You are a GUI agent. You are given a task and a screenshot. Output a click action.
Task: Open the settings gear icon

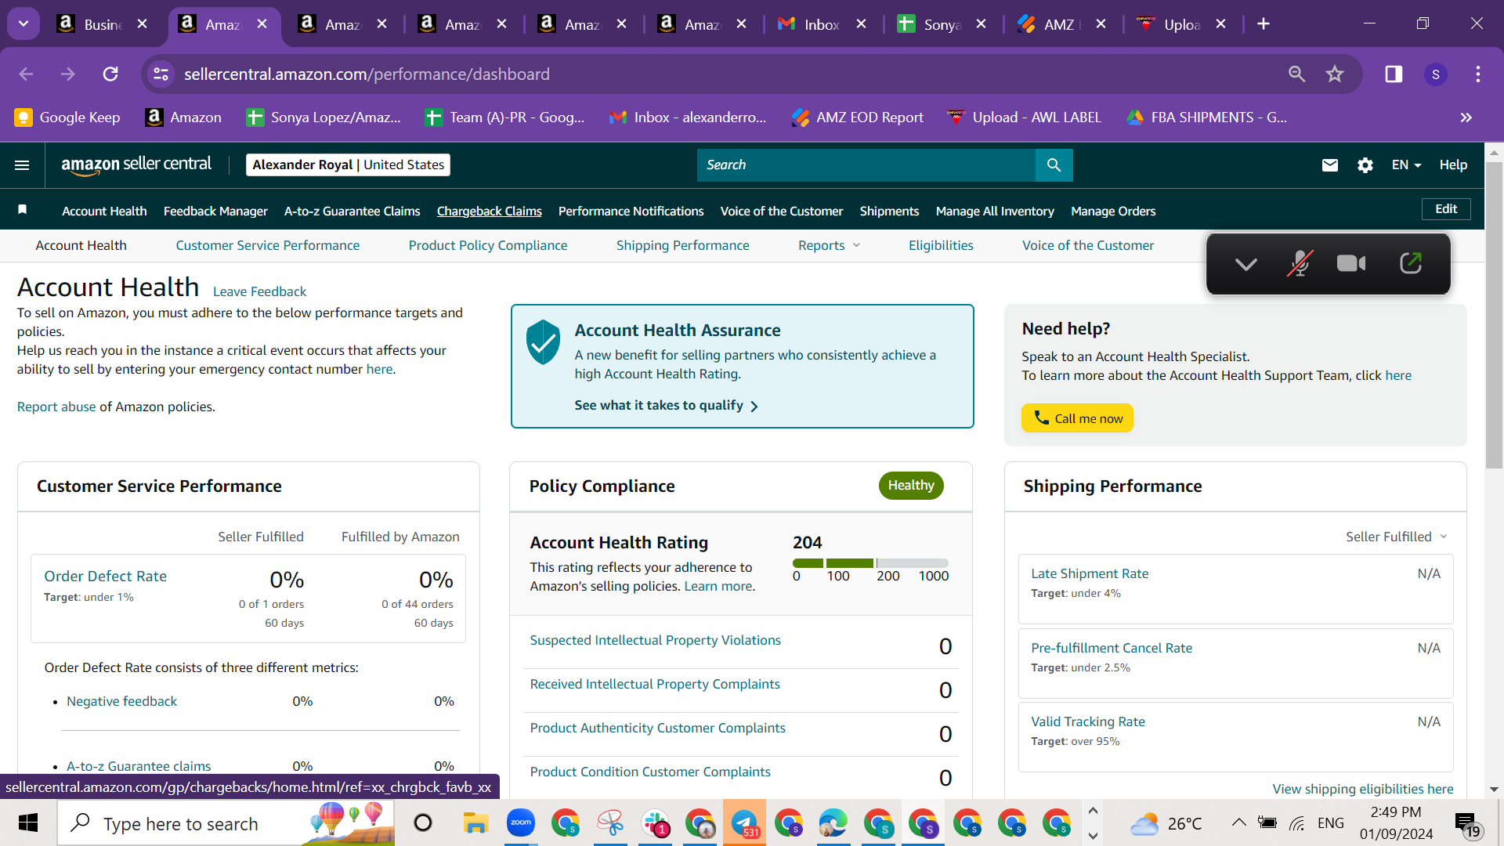click(1365, 165)
